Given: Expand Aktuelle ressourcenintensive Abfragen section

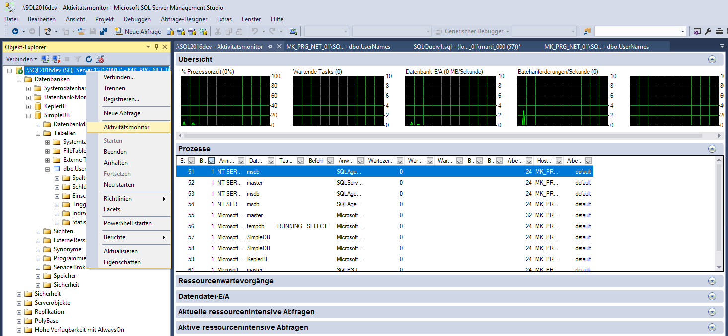Looking at the screenshot, I should click(x=712, y=312).
